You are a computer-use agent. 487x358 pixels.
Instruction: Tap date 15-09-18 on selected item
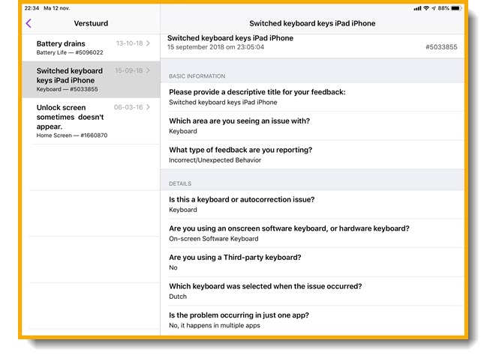(129, 70)
